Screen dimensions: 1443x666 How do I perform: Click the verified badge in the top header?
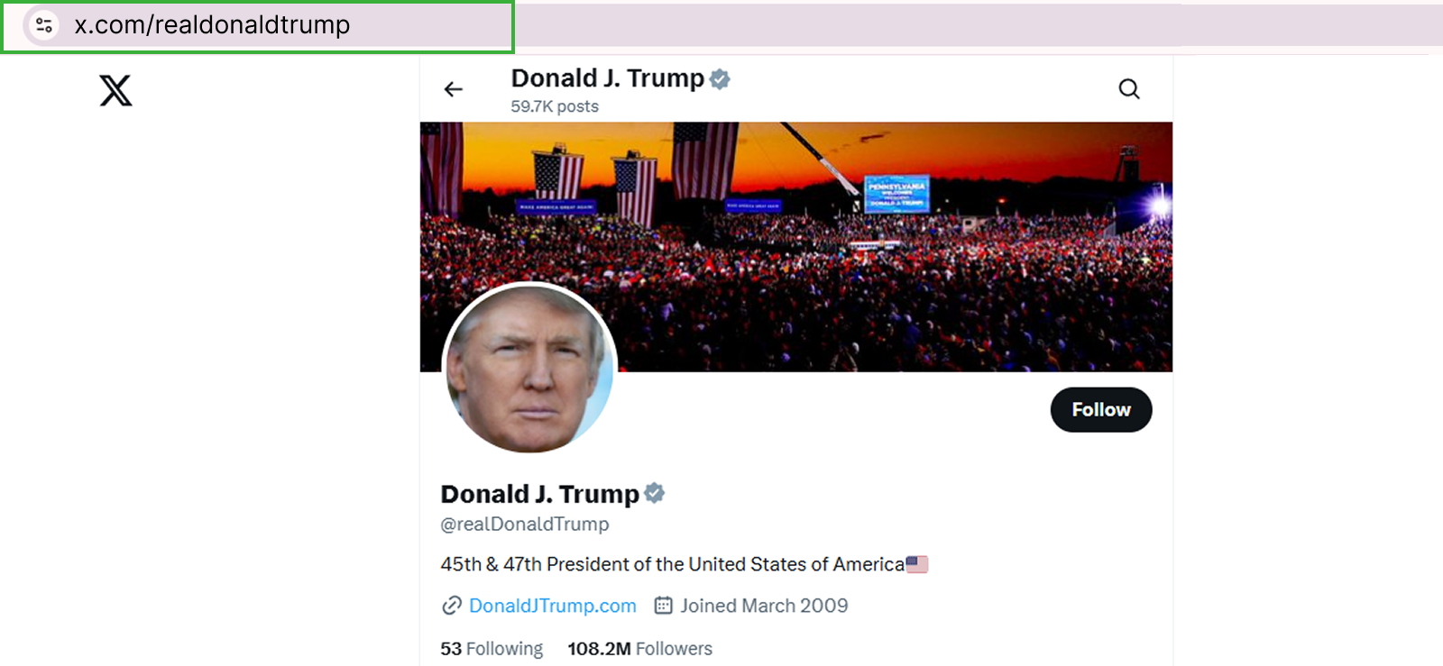pyautogui.click(x=720, y=79)
